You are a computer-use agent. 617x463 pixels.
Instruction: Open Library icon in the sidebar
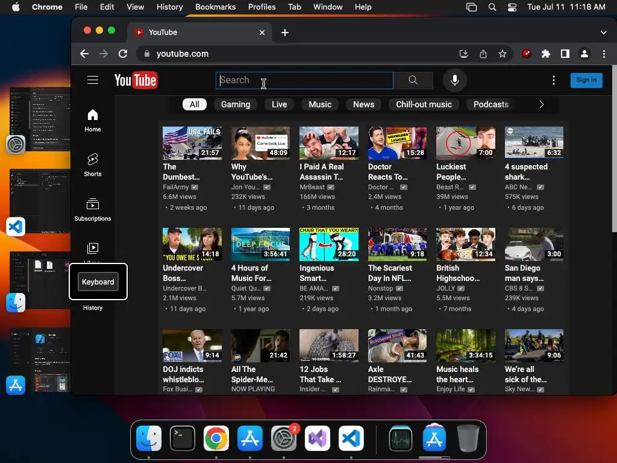tap(92, 248)
